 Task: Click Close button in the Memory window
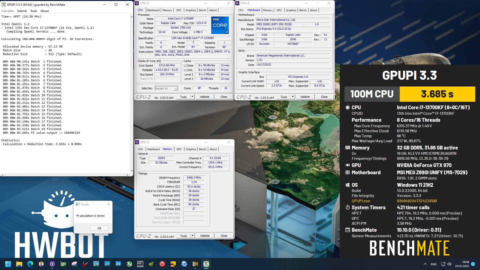click(x=224, y=236)
